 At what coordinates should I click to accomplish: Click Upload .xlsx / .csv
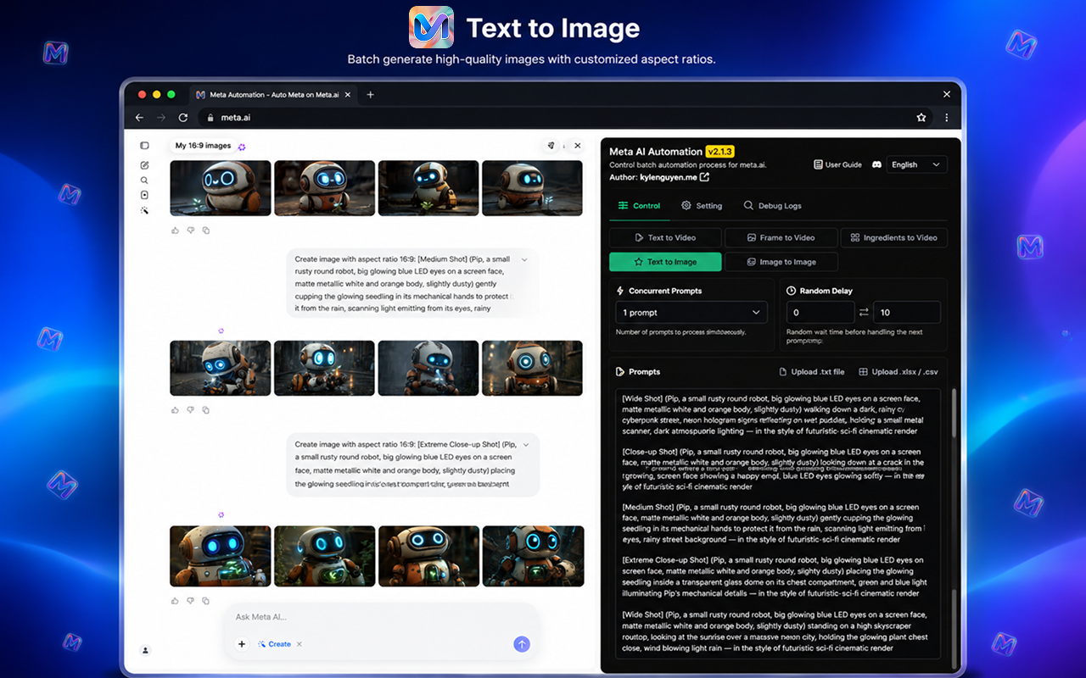[898, 372]
